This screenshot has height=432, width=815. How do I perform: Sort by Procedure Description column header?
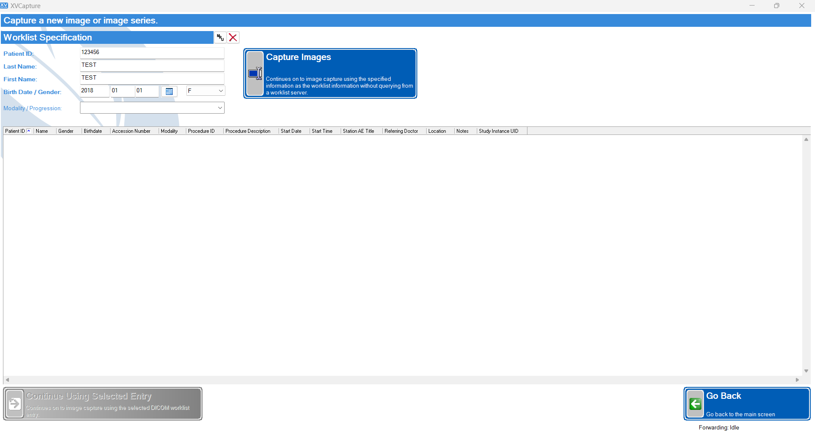(251, 131)
